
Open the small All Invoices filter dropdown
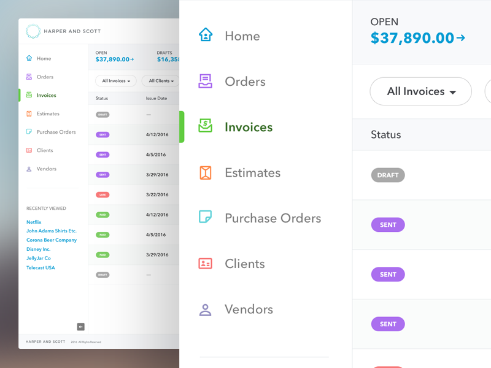(116, 81)
